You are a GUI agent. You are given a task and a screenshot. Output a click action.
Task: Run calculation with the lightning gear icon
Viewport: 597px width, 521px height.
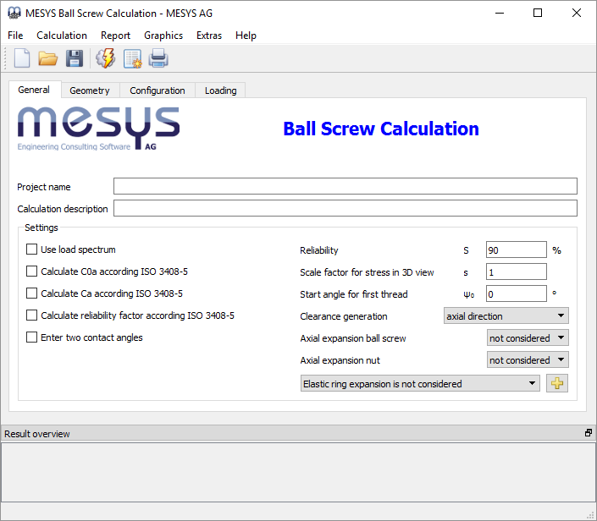[x=106, y=58]
